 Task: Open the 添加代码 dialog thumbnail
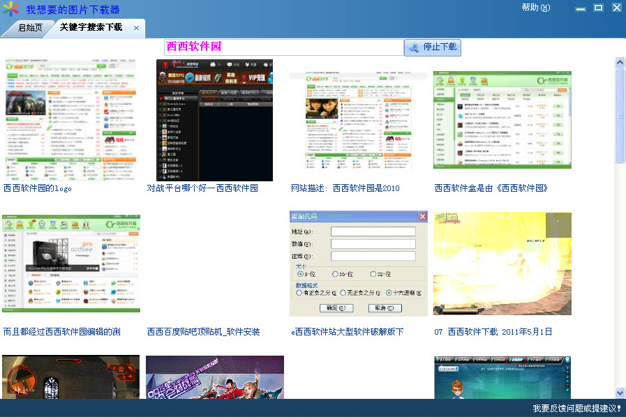358,264
